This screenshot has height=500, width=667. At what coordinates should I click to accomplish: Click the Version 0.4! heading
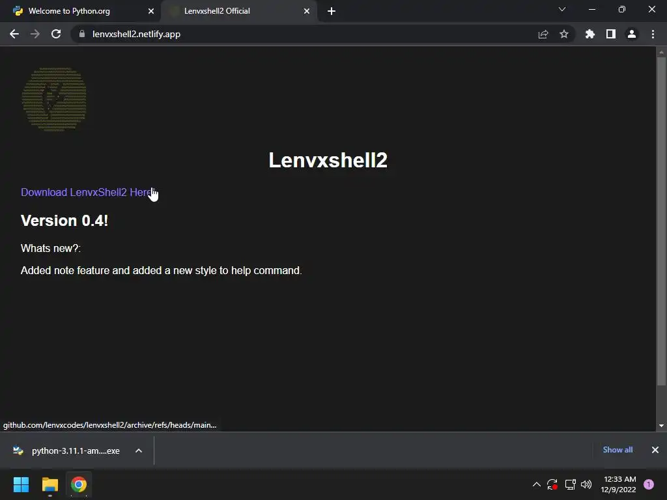click(64, 221)
